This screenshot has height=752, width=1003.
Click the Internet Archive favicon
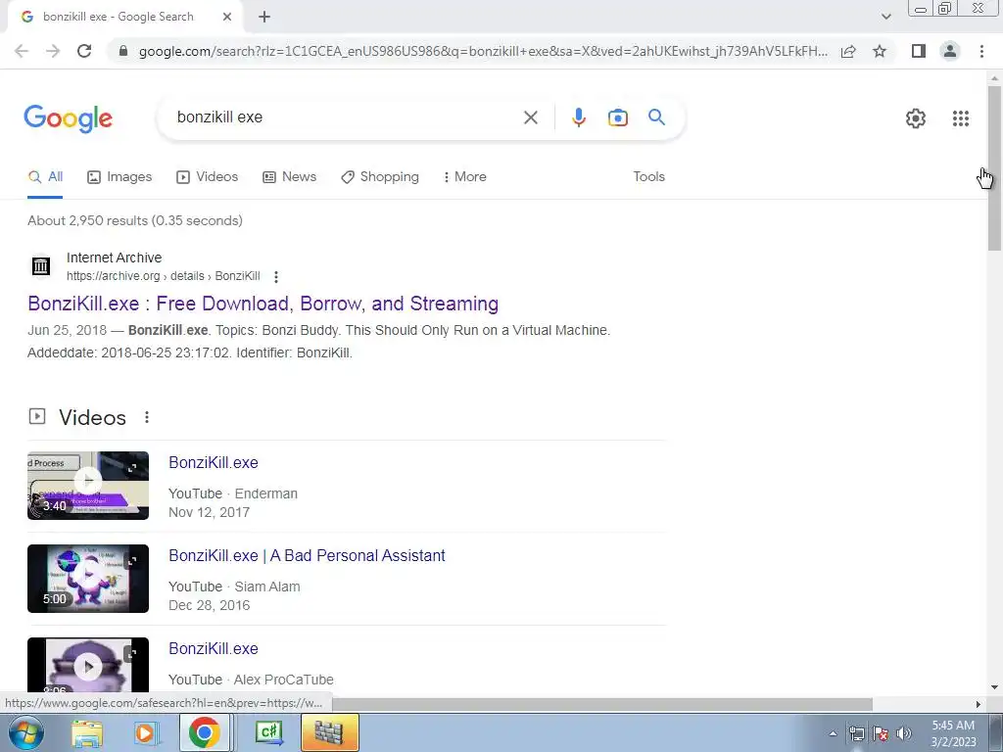[41, 265]
